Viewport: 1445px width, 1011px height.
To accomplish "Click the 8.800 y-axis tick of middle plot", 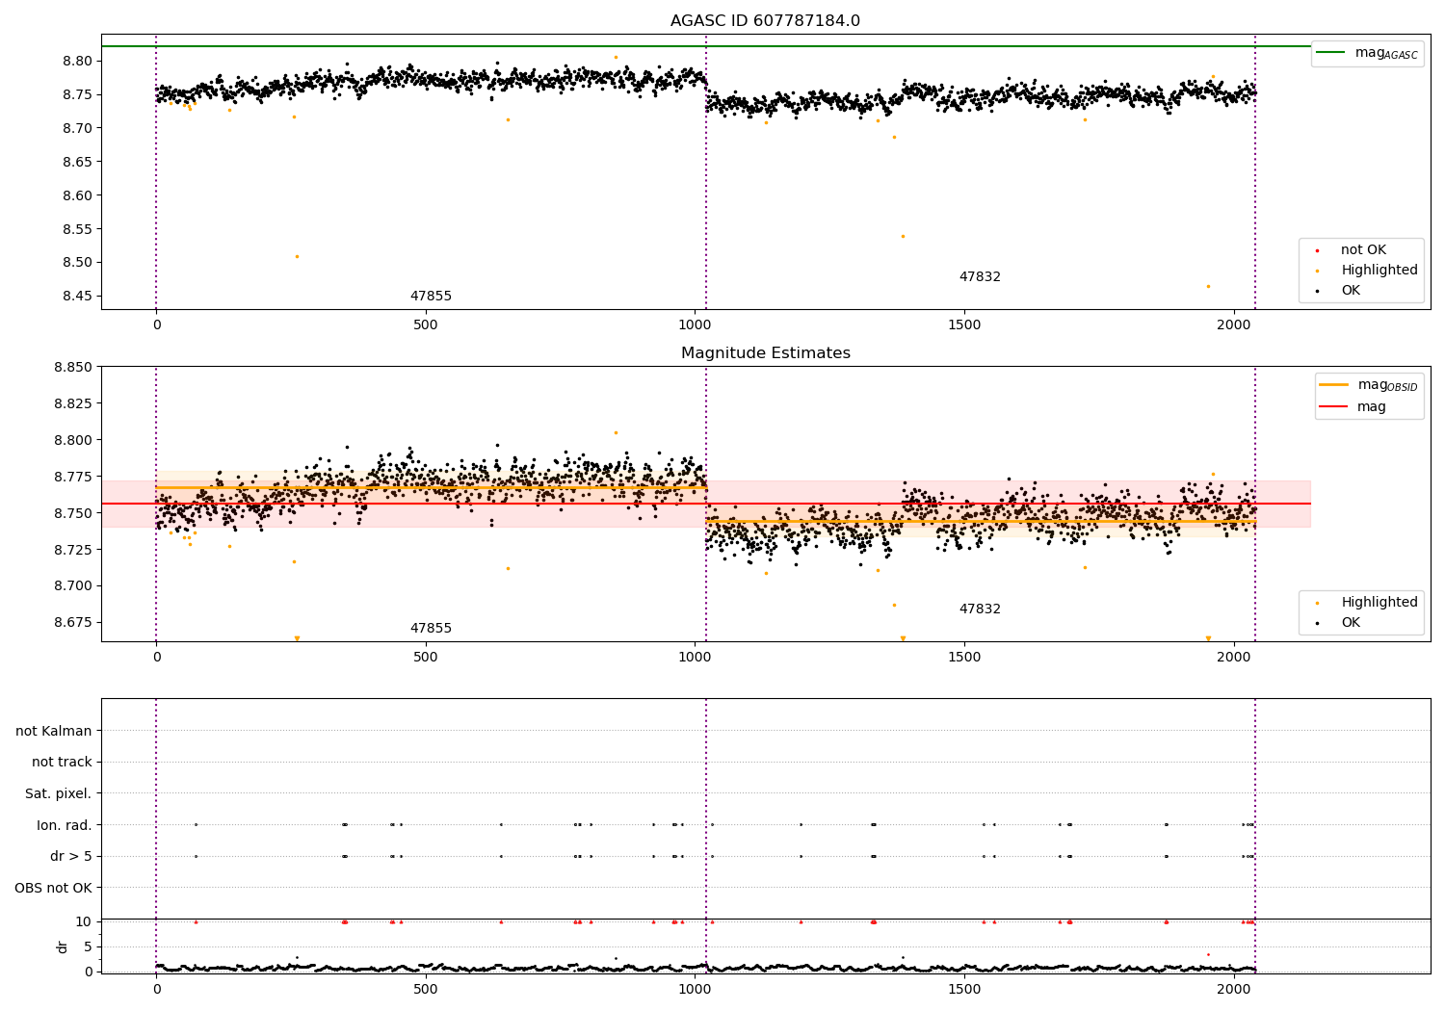I will 73,440.
